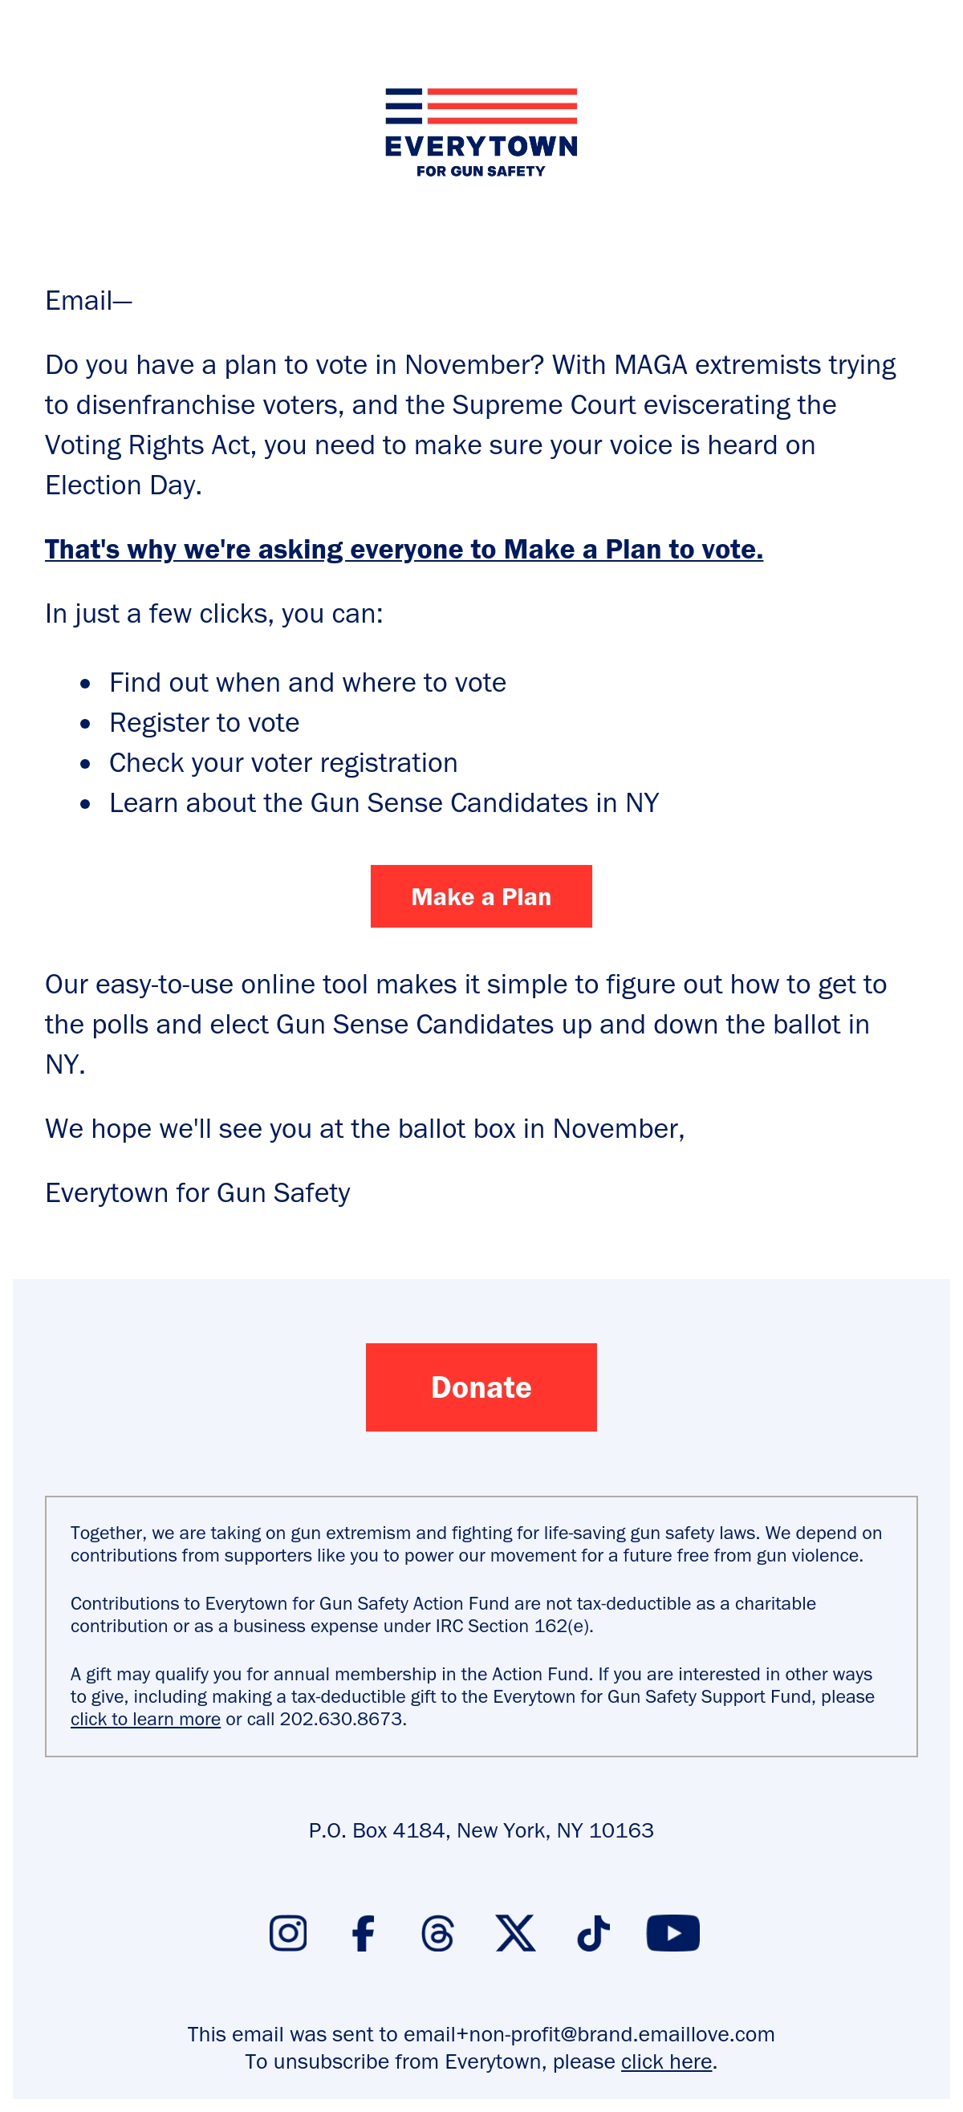The image size is (963, 2112).
Task: Open the YouTube icon link
Action: click(x=672, y=1932)
